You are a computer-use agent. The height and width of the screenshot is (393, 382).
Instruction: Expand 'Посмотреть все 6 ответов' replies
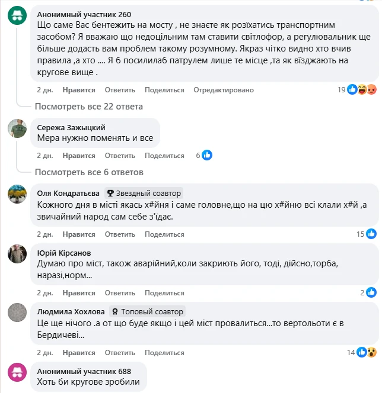[89, 172]
